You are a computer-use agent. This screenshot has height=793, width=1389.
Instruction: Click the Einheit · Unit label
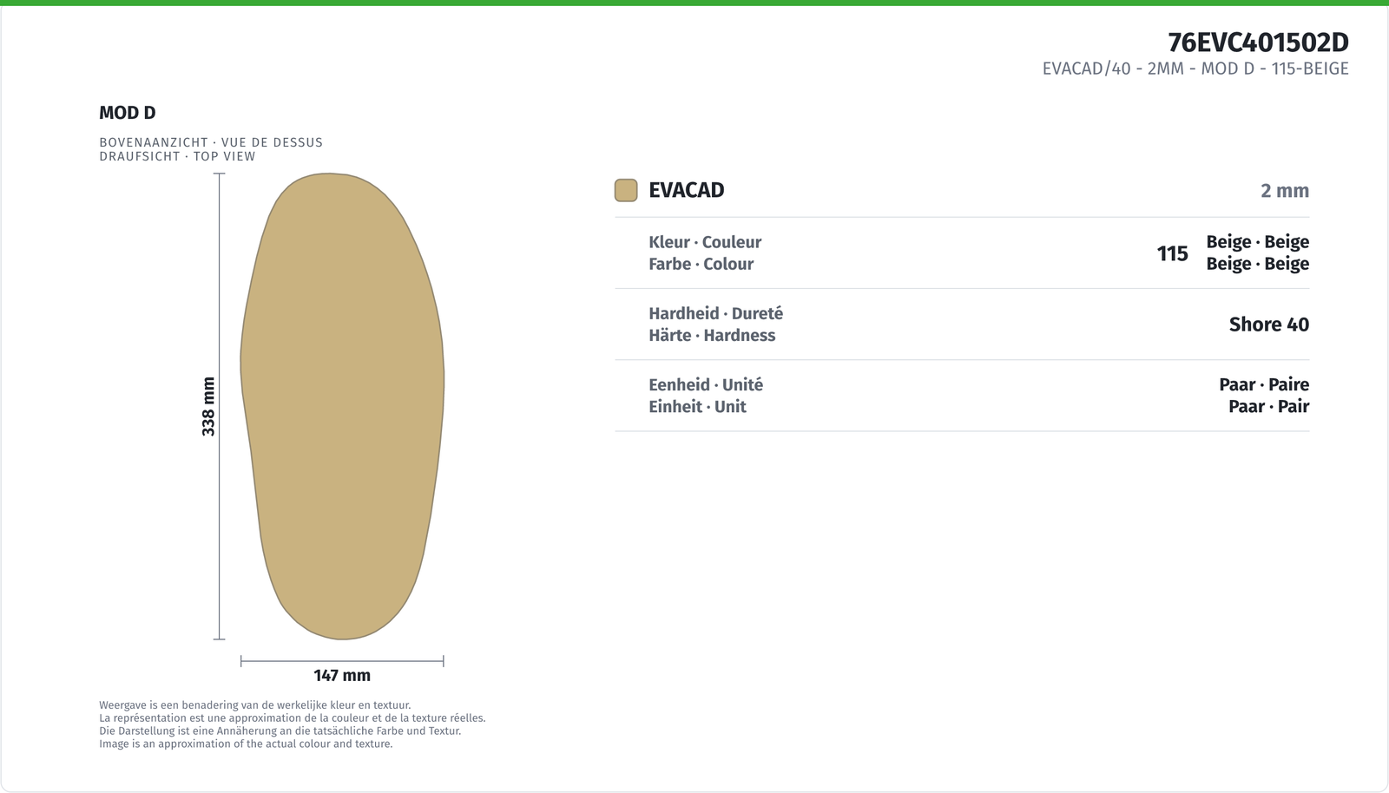point(697,406)
